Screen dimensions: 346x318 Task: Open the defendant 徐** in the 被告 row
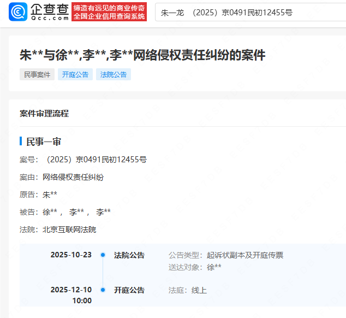[50, 212]
